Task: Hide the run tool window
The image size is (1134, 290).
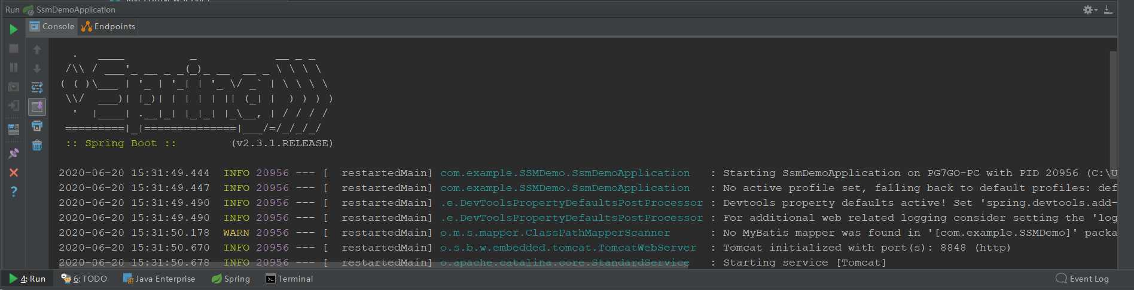Action: (x=1108, y=10)
